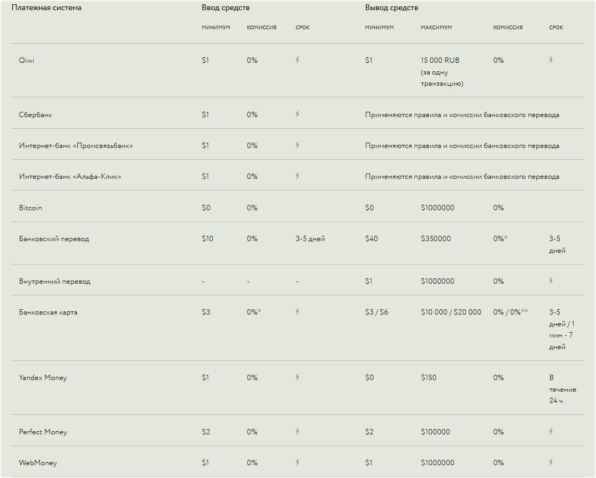Click the Банковский перевод row label

[54, 238]
